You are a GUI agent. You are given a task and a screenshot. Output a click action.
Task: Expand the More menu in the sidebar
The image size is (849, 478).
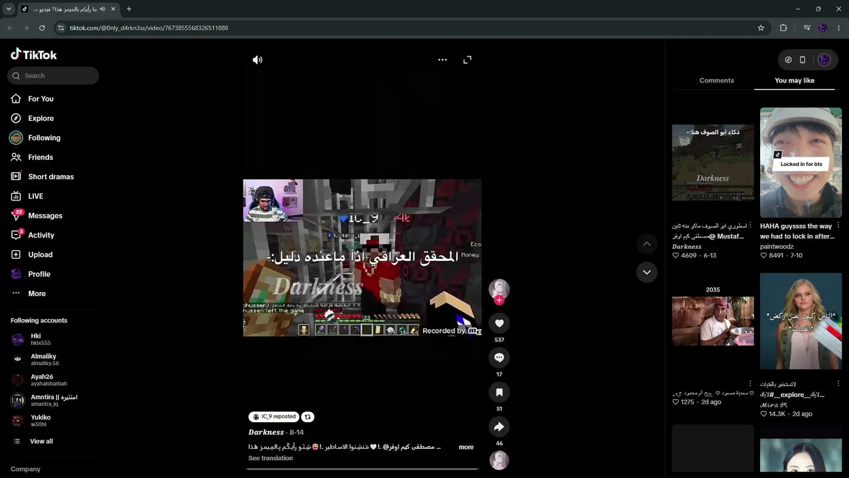36,293
